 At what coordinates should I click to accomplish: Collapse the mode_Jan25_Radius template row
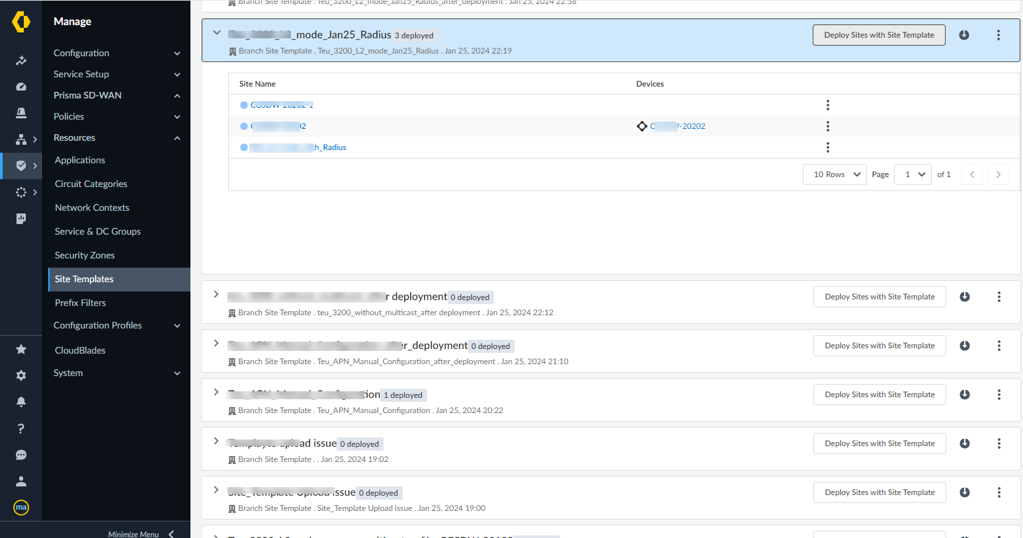pyautogui.click(x=216, y=32)
